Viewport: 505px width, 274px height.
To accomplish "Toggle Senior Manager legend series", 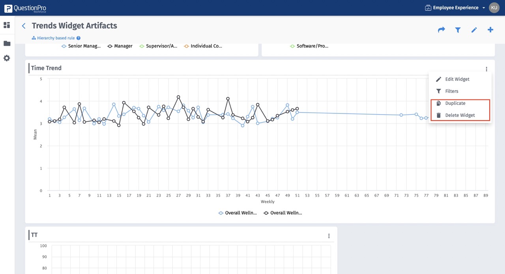I will (x=81, y=46).
